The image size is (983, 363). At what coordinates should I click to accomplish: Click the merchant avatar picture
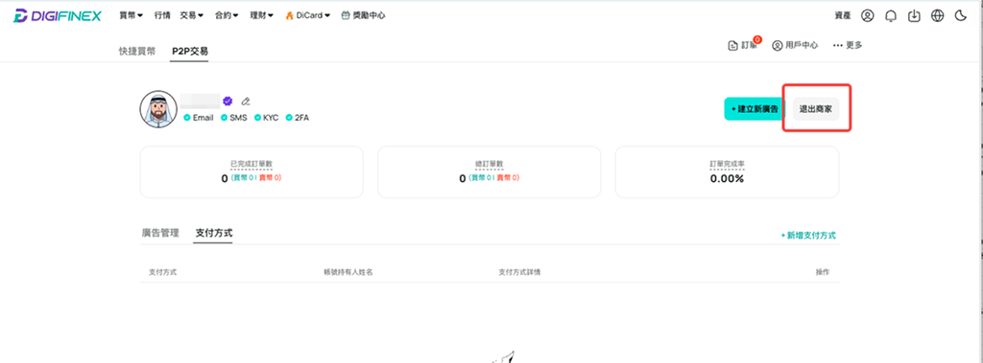pyautogui.click(x=158, y=109)
